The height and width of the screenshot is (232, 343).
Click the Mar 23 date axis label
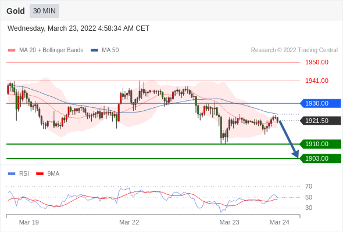point(229,222)
